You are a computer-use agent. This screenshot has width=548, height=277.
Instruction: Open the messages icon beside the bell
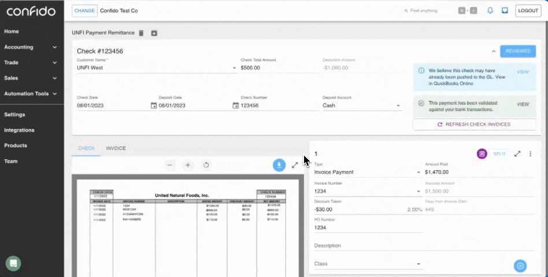point(505,10)
